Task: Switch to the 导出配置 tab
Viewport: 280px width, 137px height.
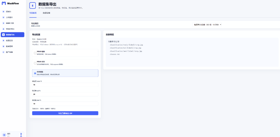Action: point(33,13)
